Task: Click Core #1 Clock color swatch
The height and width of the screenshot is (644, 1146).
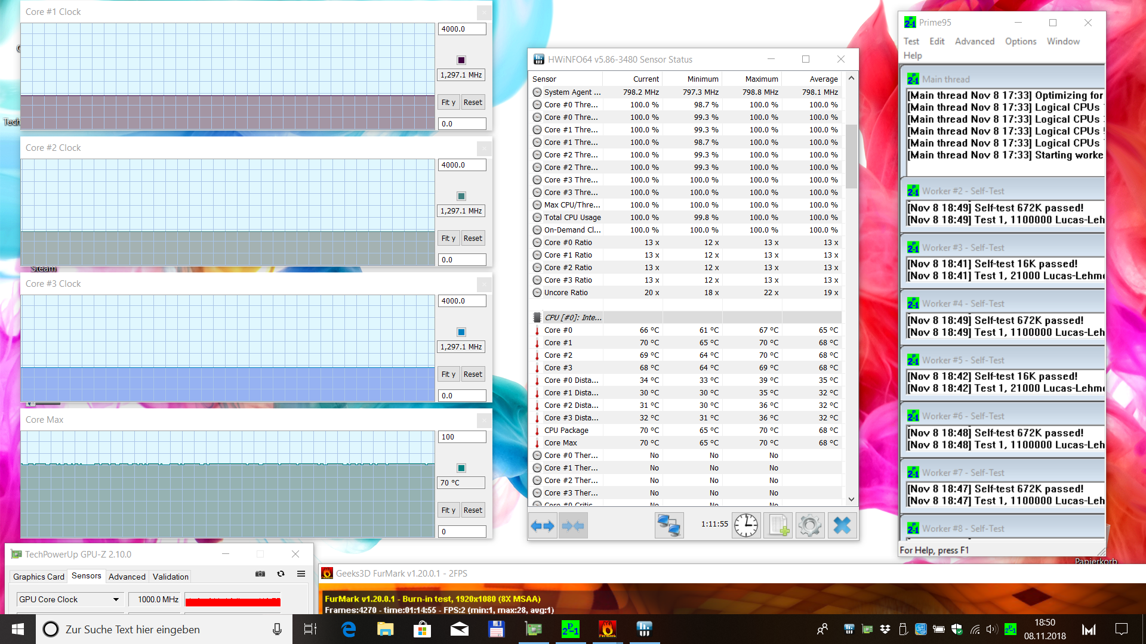Action: pyautogui.click(x=461, y=60)
